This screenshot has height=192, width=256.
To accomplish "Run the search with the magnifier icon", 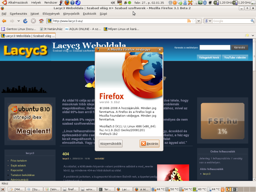I will pos(252,21).
